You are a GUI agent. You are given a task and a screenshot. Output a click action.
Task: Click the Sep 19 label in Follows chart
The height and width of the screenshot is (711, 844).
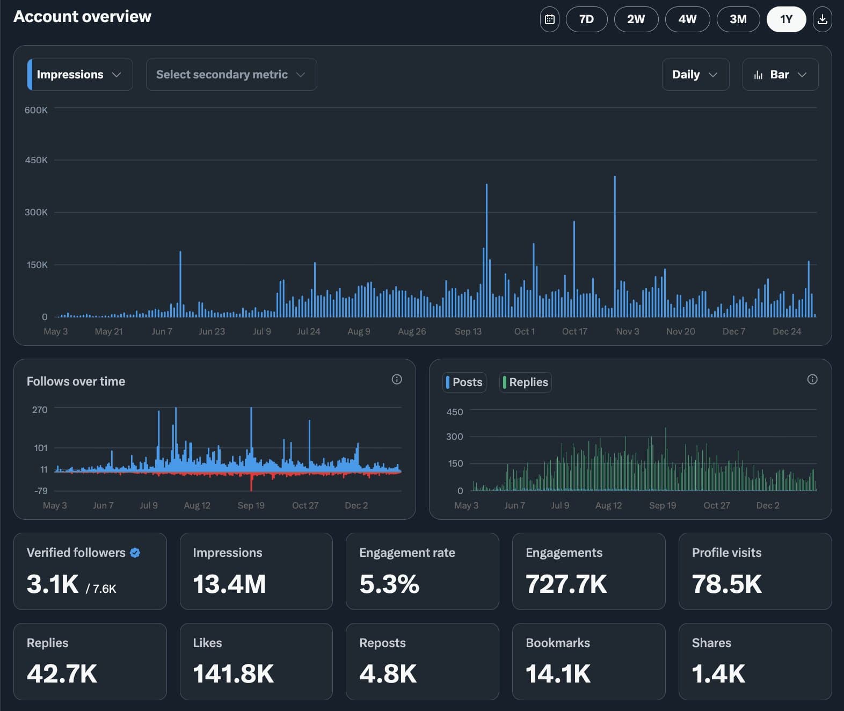pos(251,506)
